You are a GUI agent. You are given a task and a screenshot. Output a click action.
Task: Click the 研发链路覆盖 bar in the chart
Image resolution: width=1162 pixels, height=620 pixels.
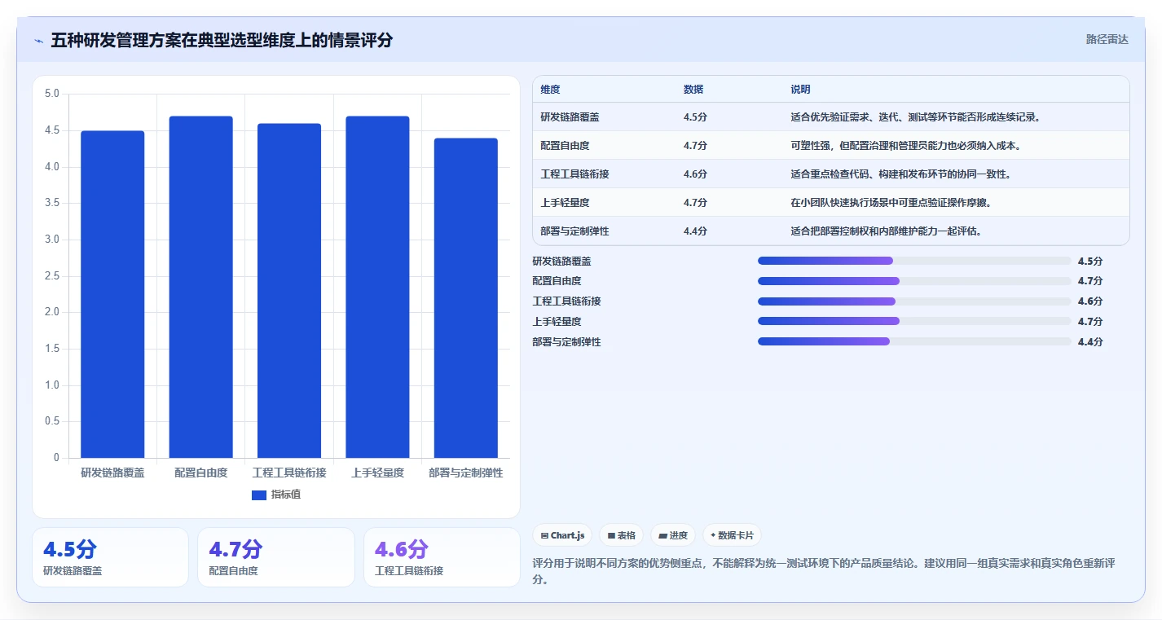(x=112, y=294)
